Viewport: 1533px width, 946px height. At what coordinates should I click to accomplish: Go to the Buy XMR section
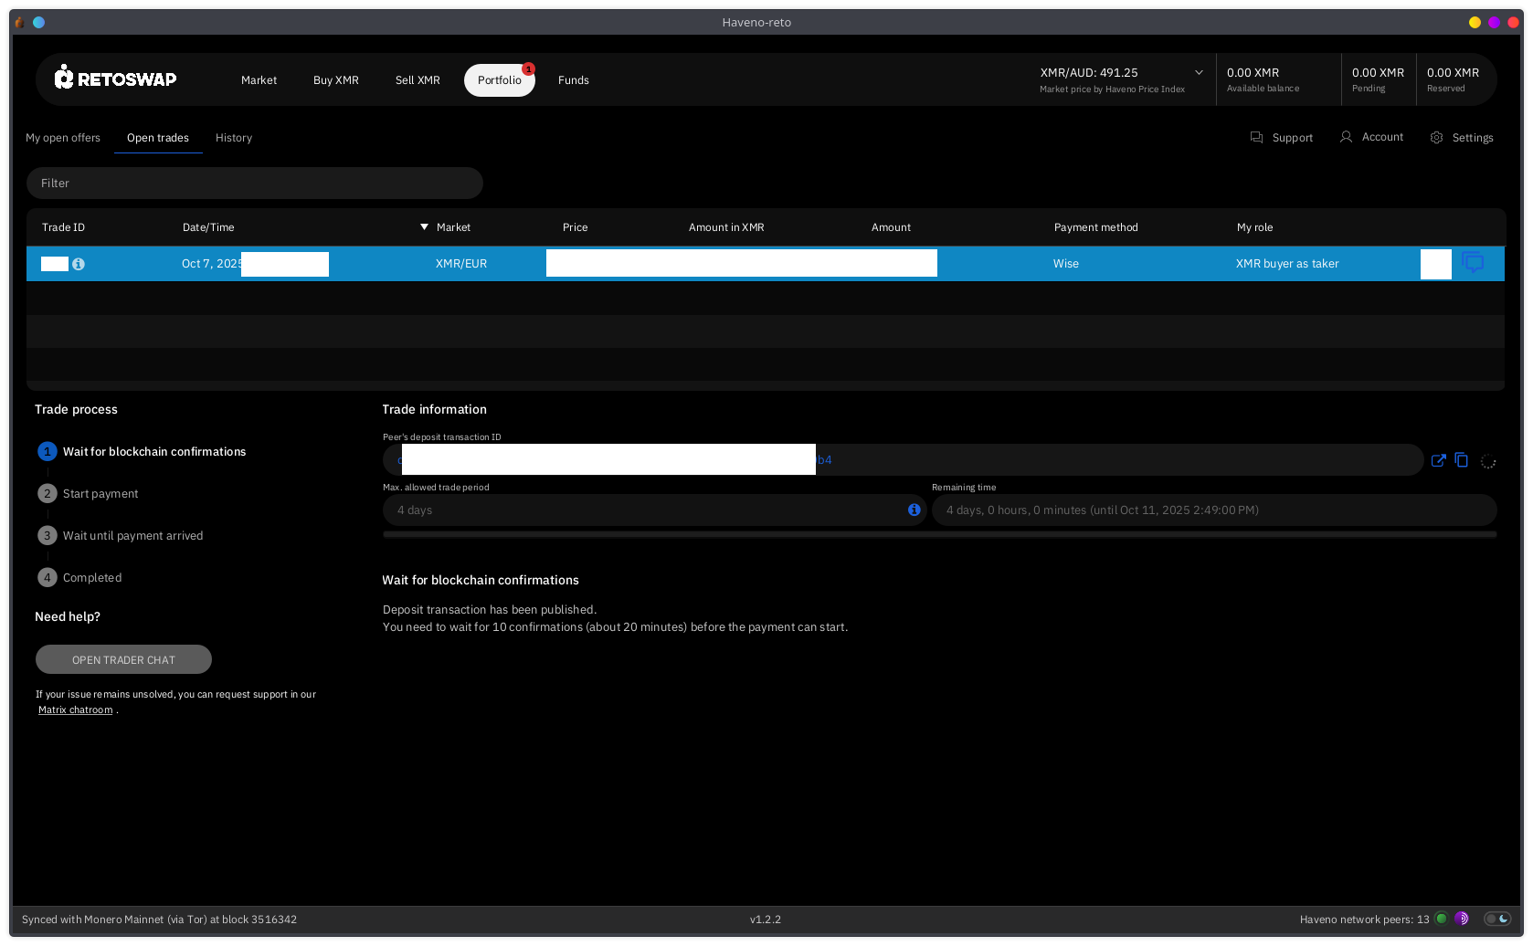335,80
